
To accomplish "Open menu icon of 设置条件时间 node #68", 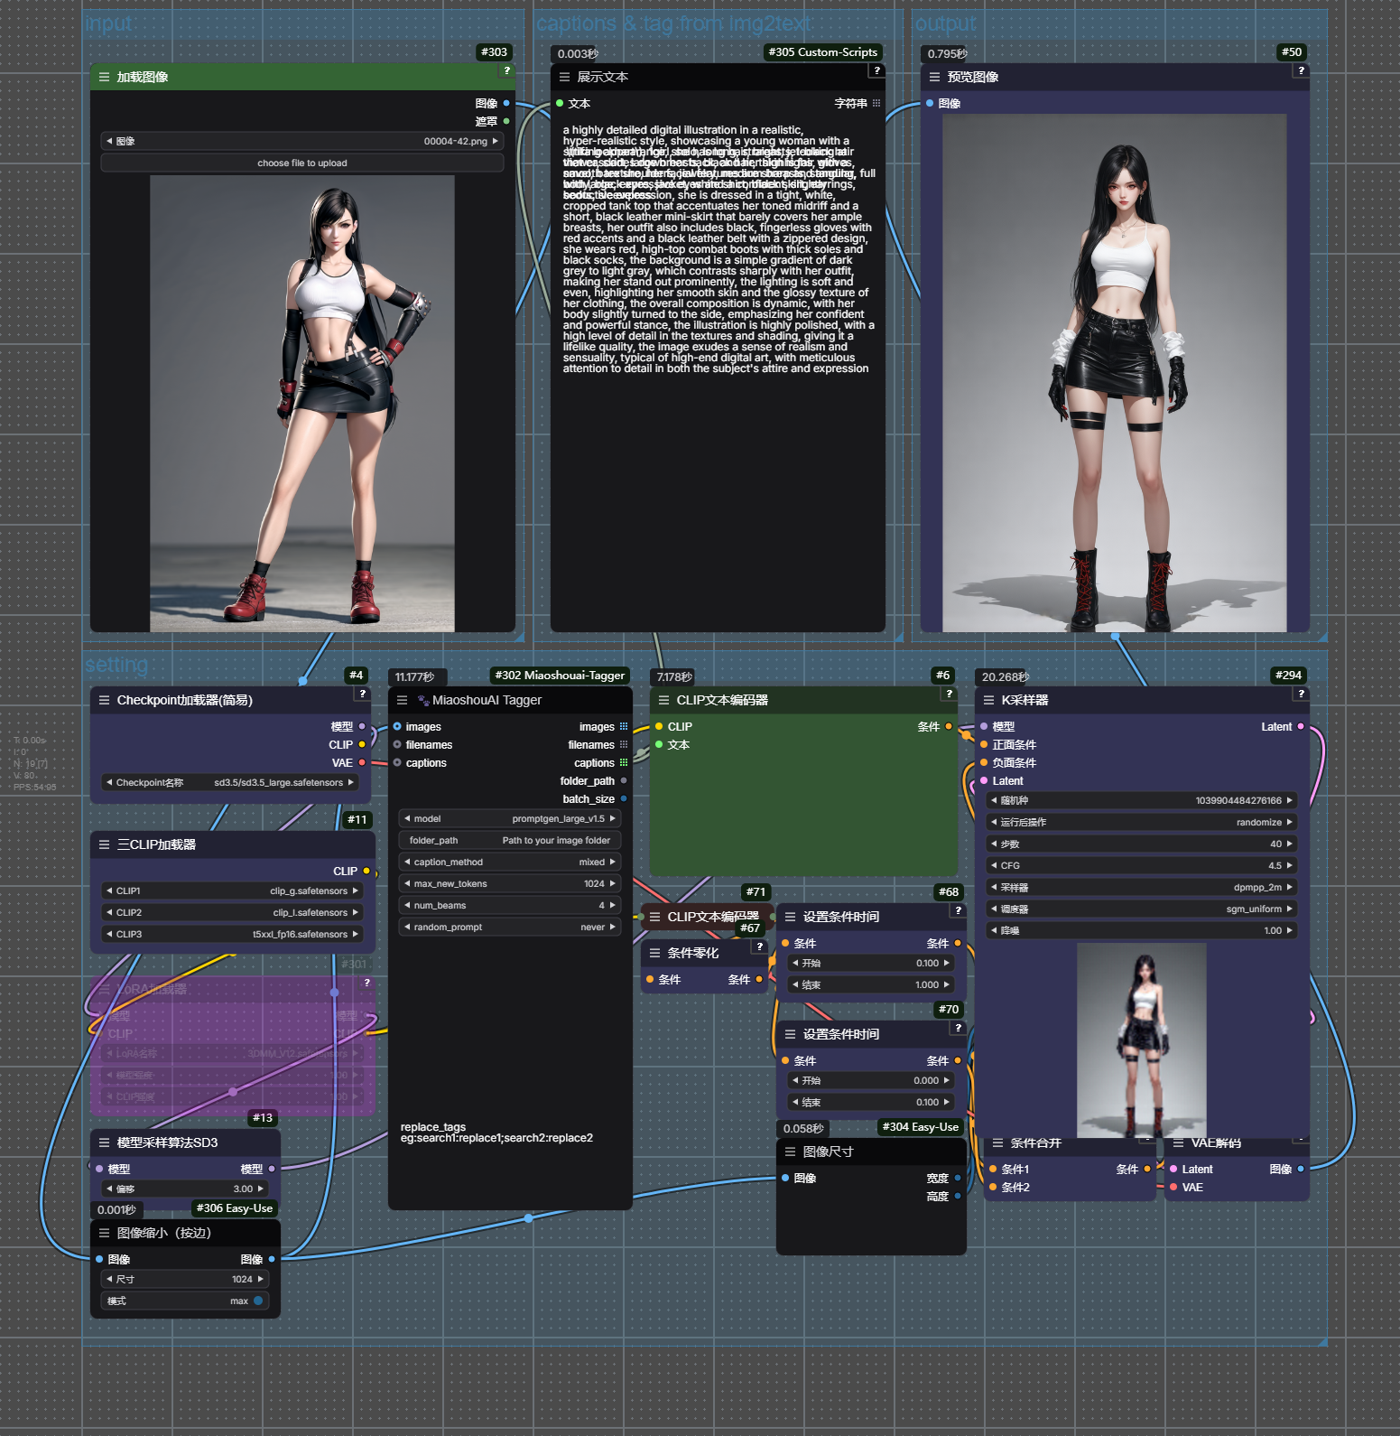I will tap(790, 918).
